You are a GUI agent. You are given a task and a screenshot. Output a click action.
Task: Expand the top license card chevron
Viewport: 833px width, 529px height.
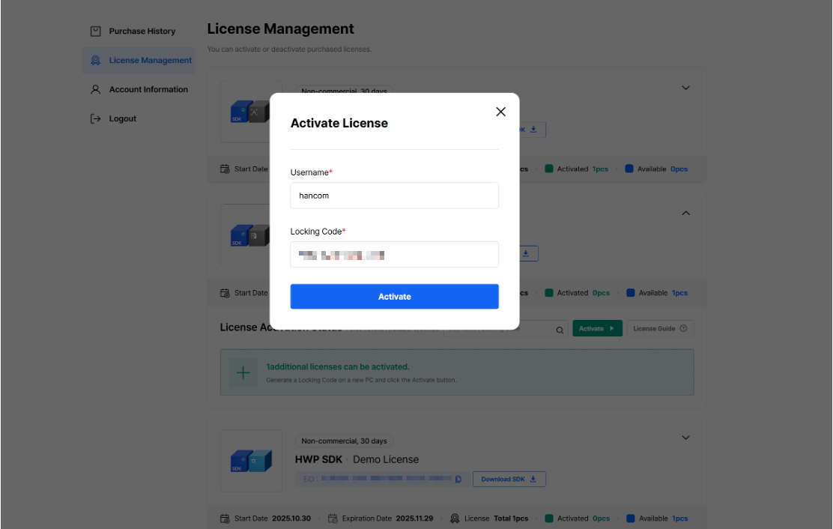(685, 88)
